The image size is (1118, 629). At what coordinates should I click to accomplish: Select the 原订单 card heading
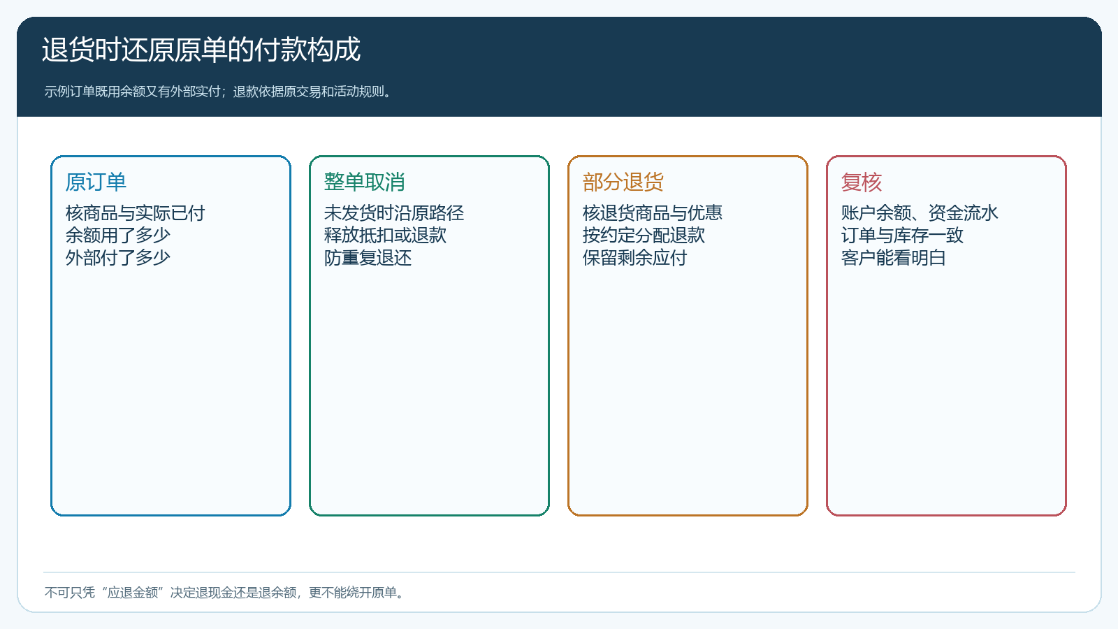tap(96, 182)
